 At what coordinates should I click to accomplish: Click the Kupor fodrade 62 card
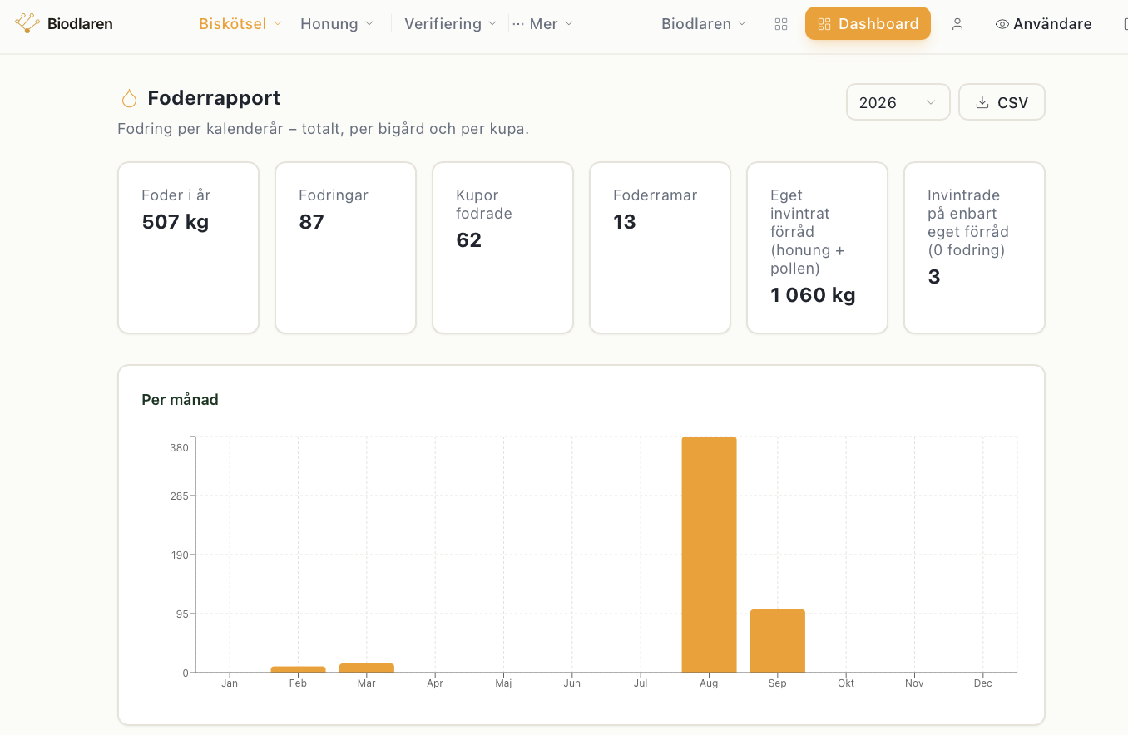(x=502, y=248)
